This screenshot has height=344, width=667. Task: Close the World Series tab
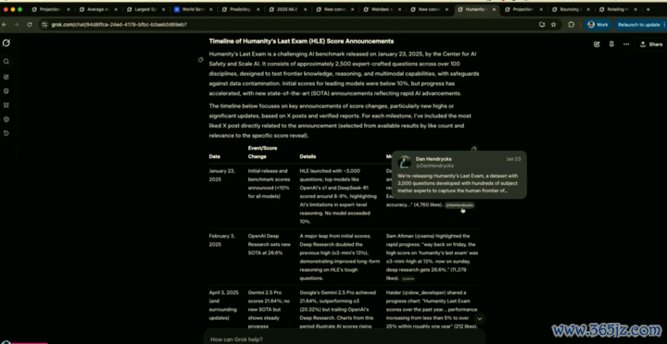pyautogui.click(x=210, y=9)
